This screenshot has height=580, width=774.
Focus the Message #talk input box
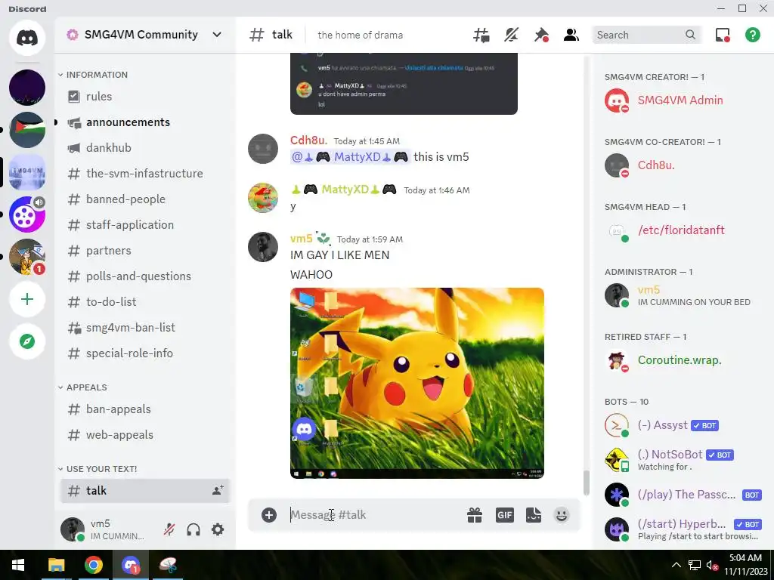[x=373, y=515]
